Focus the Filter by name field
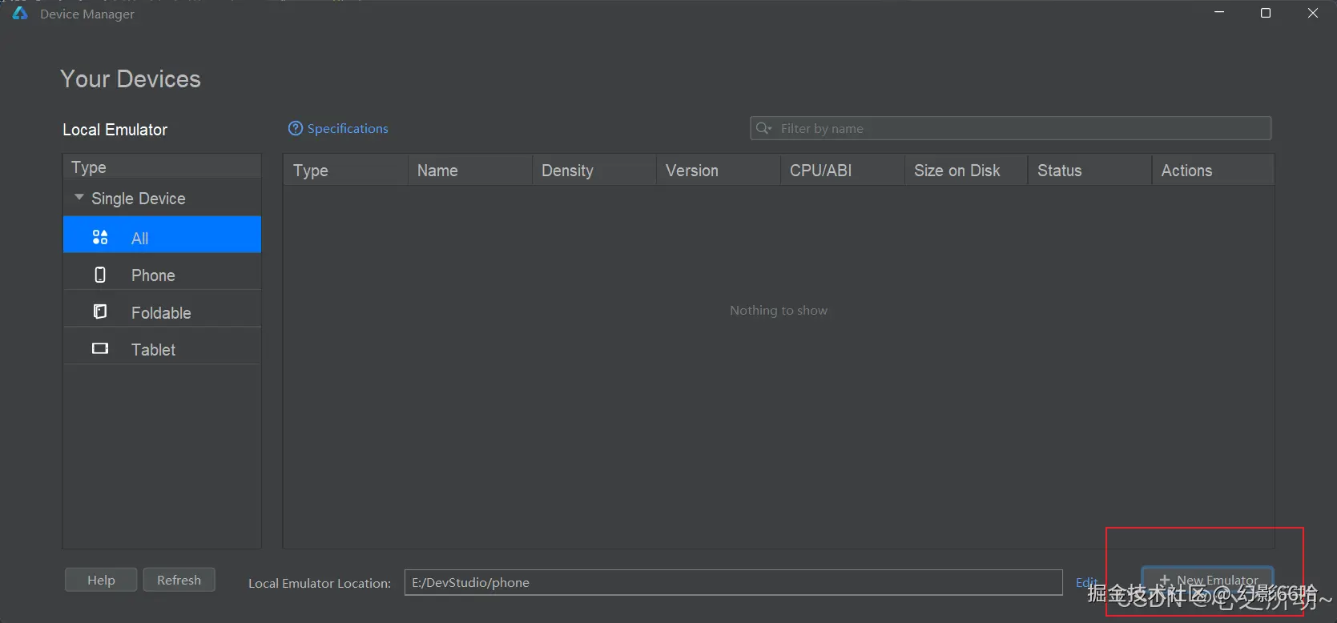 pos(1011,128)
